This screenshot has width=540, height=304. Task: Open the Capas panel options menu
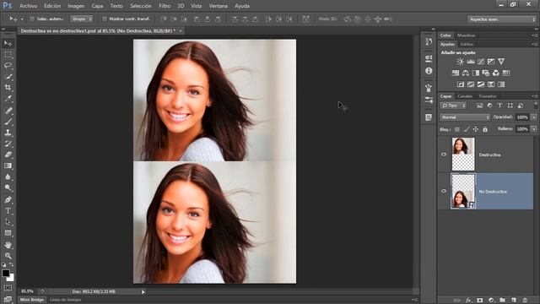point(534,96)
